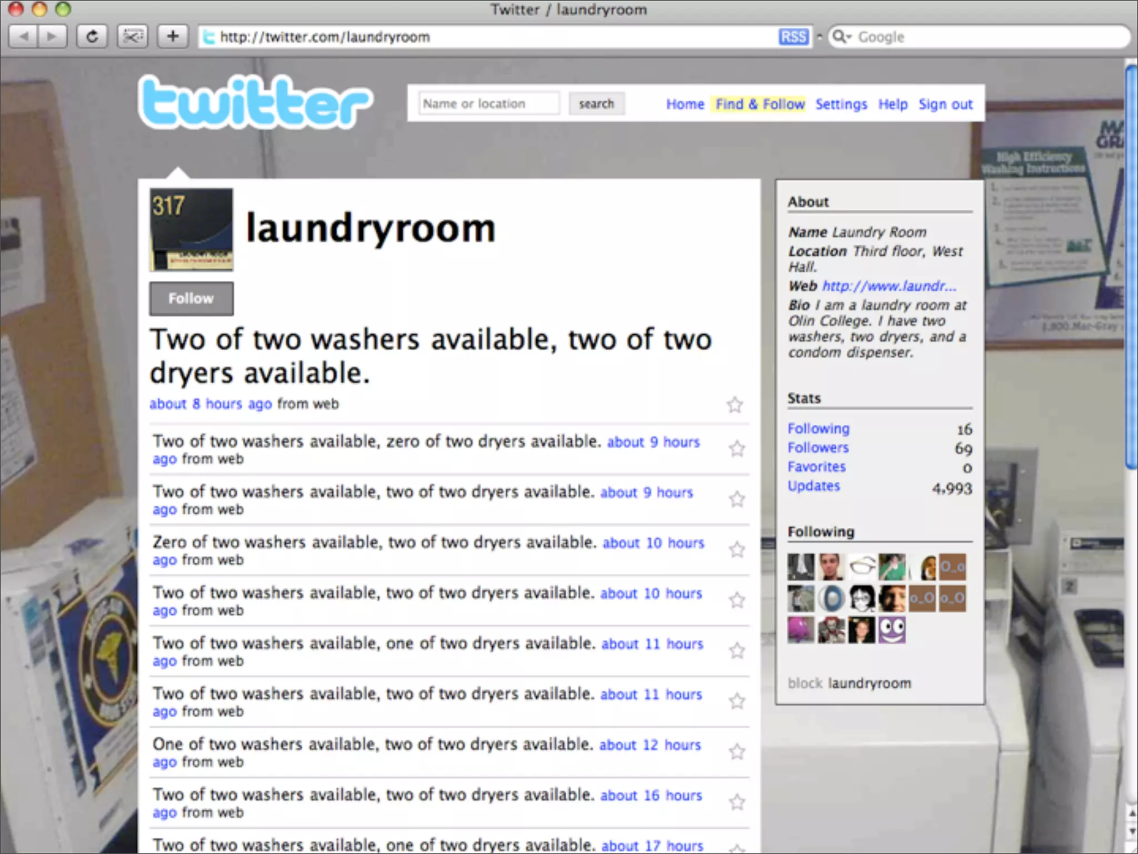This screenshot has width=1138, height=854.
Task: Click the browser Forward arrow button
Action: 52,37
